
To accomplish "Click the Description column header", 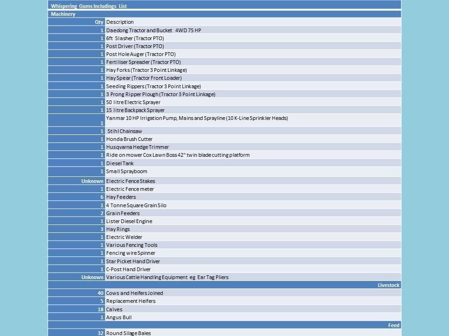I will [x=120, y=22].
